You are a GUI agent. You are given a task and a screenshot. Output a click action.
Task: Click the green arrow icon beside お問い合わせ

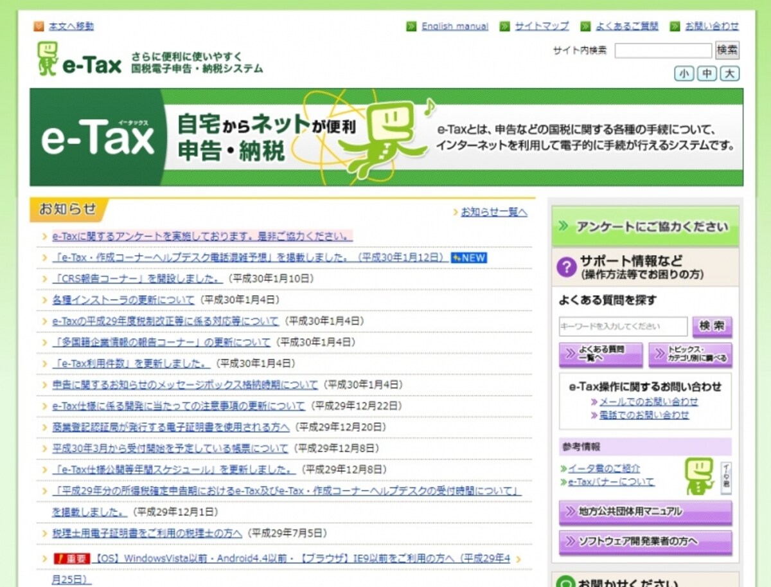(x=675, y=26)
